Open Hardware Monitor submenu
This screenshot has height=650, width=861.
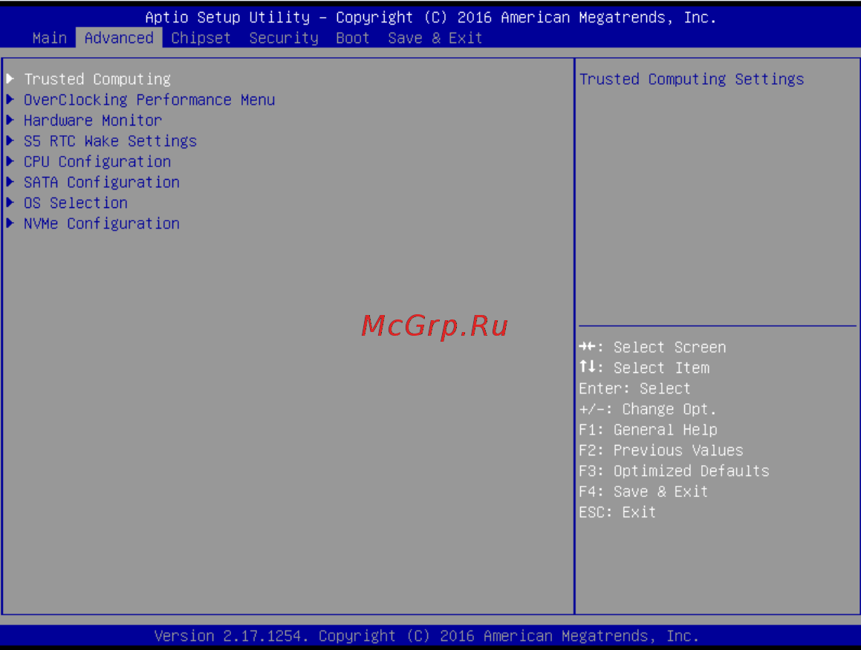point(93,120)
